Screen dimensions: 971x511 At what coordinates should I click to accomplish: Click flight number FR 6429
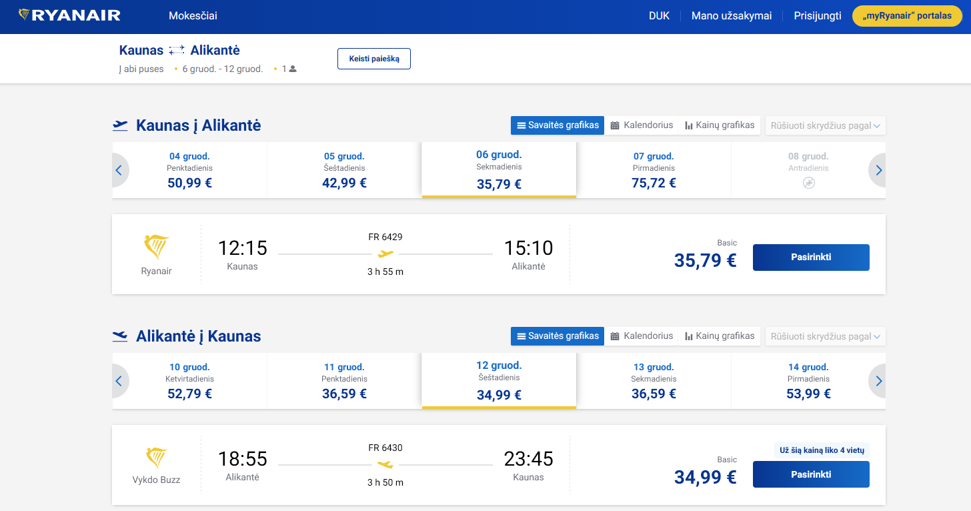click(x=385, y=237)
